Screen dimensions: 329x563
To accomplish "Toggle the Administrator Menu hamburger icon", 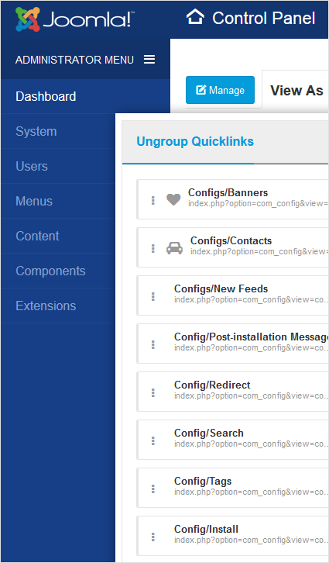I will 149,59.
